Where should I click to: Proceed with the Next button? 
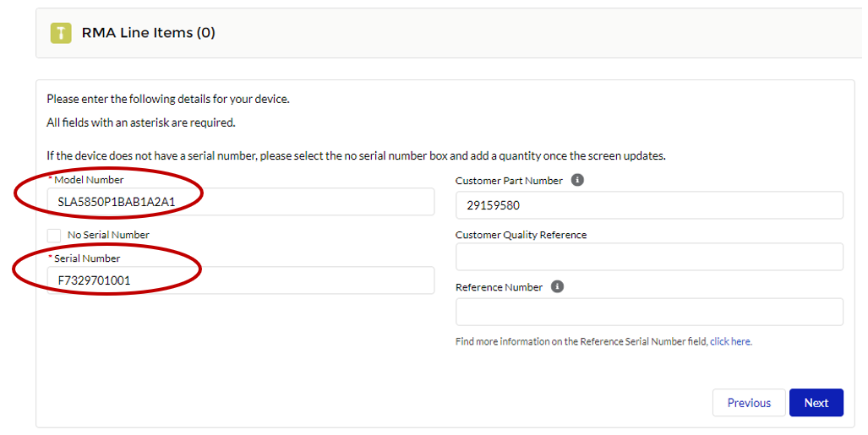pos(816,403)
